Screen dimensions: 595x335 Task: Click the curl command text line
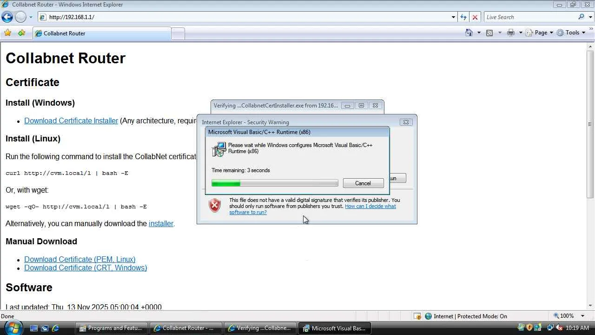[x=67, y=173]
